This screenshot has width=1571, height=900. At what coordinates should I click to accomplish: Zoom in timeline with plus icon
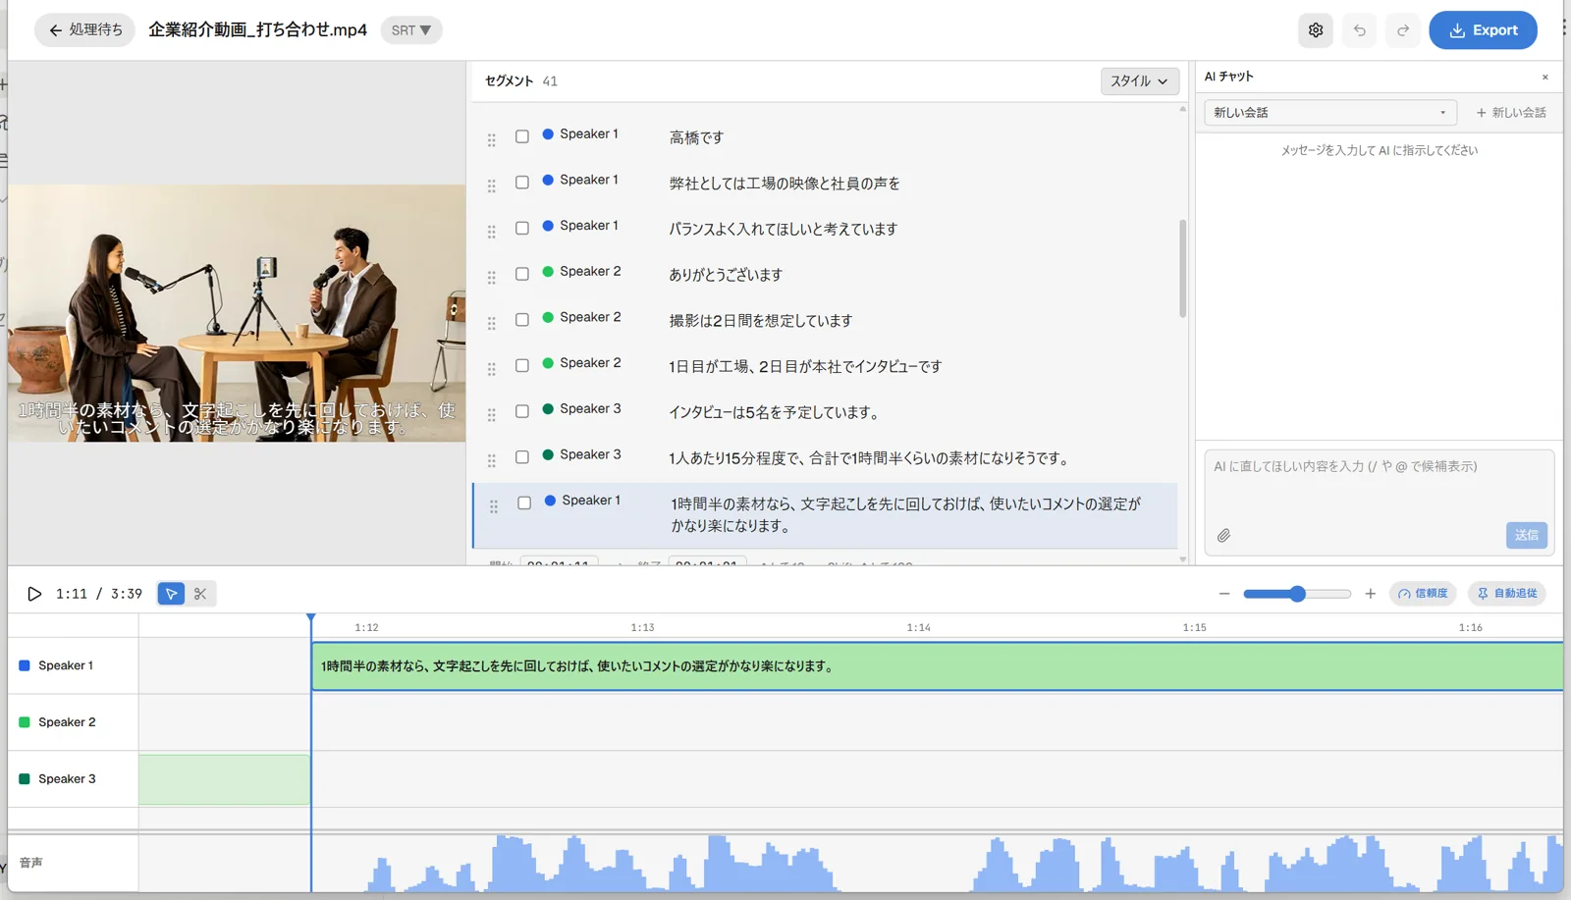point(1371,594)
